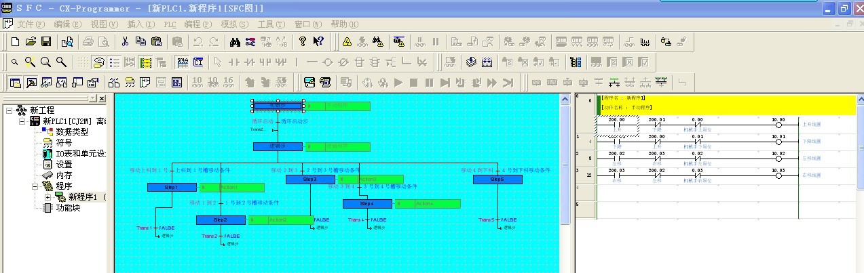Click the yellow warning triangle icon
Image resolution: width=864 pixels, height=273 pixels.
[x=347, y=42]
